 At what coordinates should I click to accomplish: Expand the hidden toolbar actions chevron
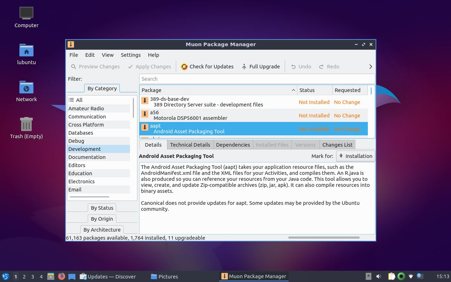pos(370,67)
